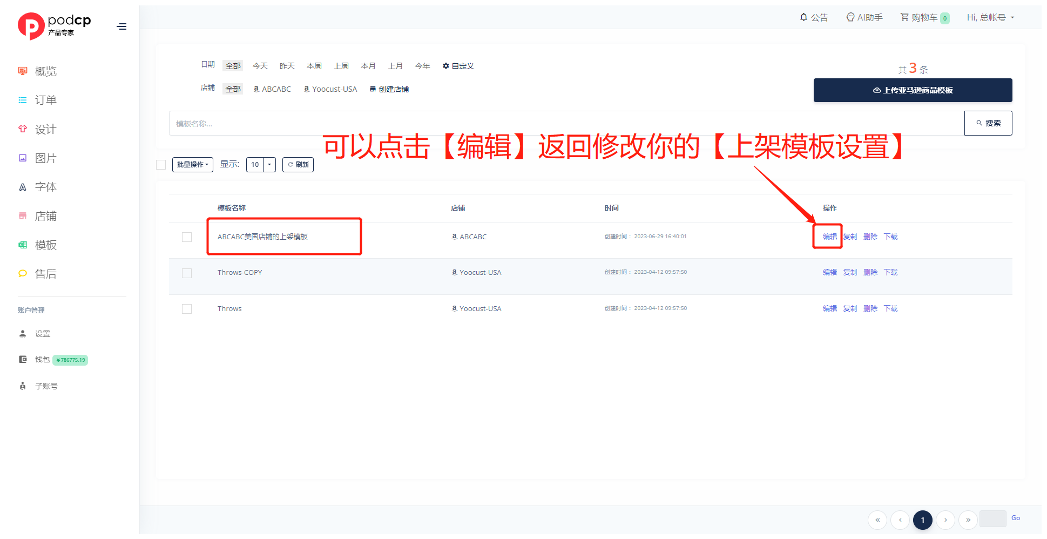Edit the ABCABC美国店铺的上架模板 template
The image size is (1047, 539).
pos(829,237)
